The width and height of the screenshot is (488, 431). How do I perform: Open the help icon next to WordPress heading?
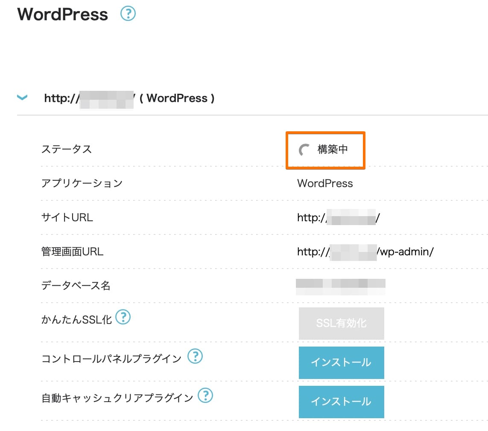click(x=127, y=14)
